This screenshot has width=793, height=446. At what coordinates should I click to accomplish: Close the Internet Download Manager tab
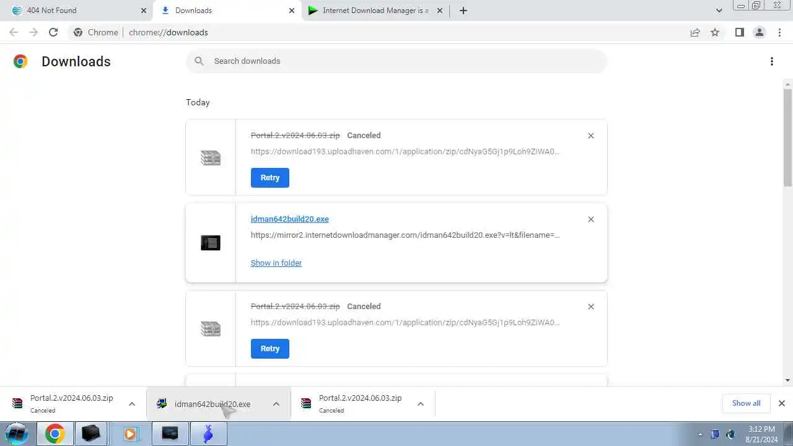pyautogui.click(x=440, y=11)
